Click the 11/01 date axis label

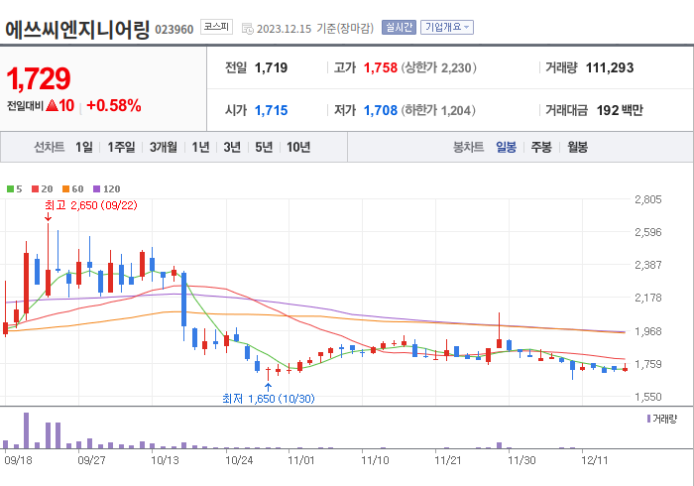point(301,460)
